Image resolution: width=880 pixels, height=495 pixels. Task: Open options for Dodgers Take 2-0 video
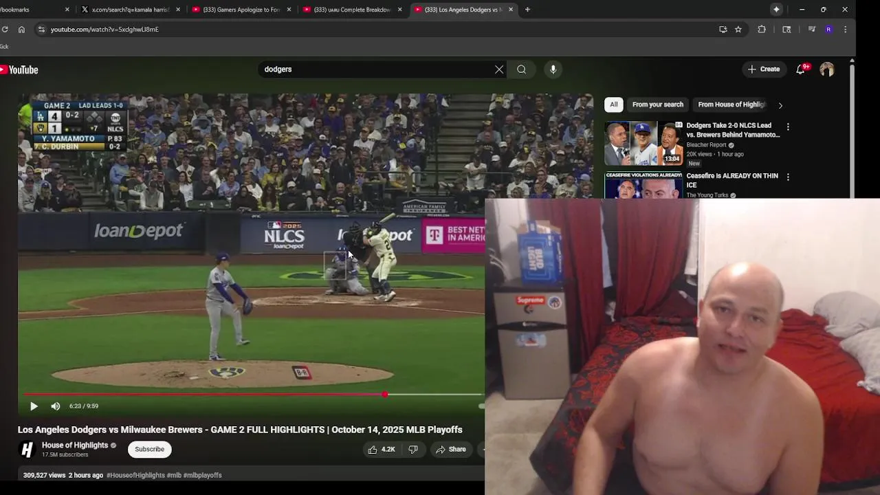click(x=788, y=127)
